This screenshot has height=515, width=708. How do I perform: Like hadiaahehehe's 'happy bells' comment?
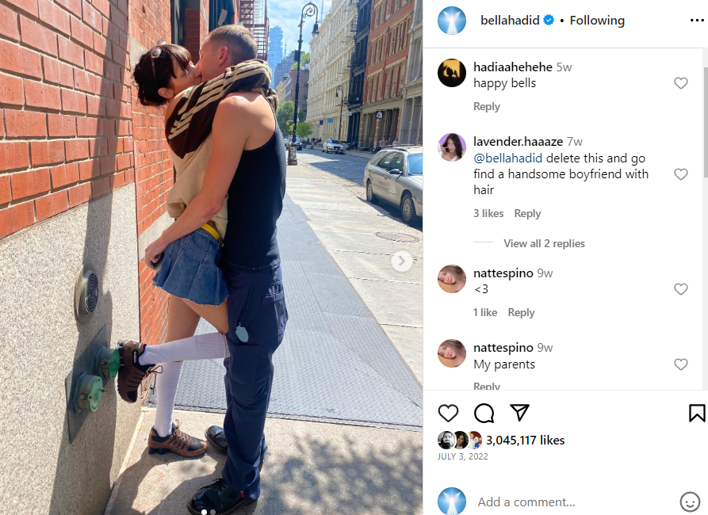(680, 83)
